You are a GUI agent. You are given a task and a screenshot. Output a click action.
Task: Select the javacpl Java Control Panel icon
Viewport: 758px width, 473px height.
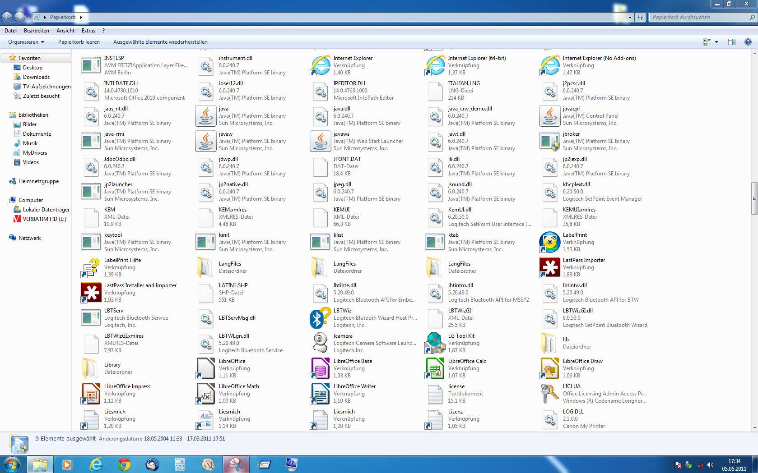coord(549,116)
